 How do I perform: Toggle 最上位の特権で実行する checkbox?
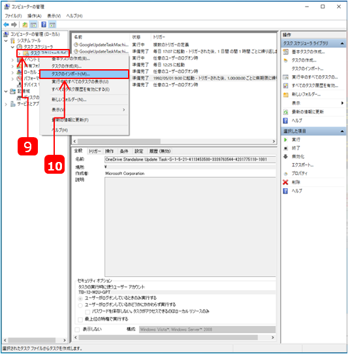coord(80,319)
